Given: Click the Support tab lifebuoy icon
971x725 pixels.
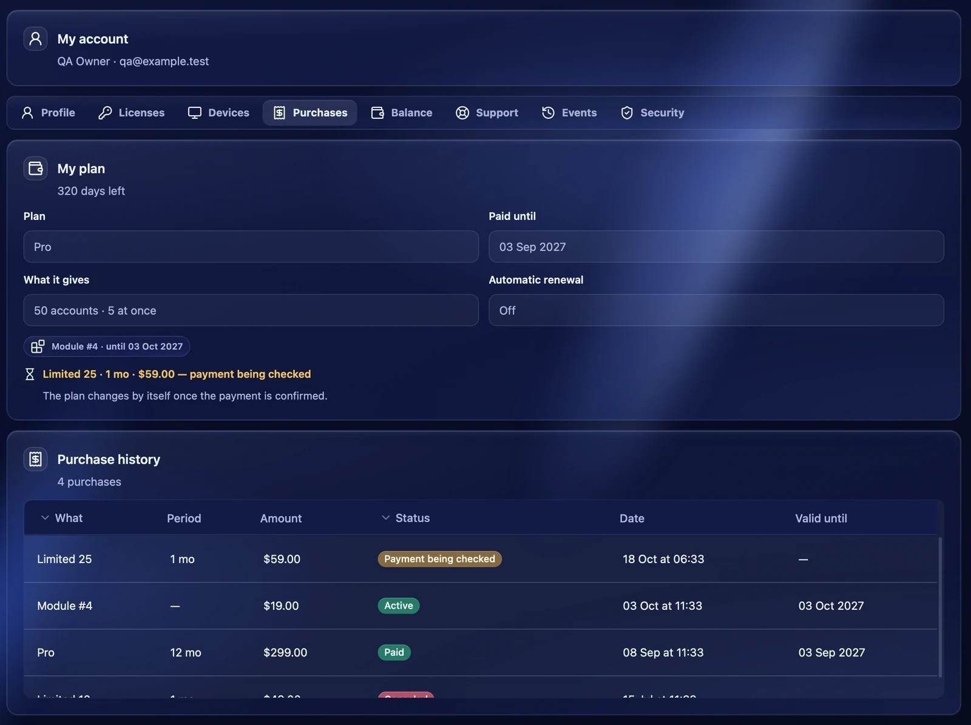Looking at the screenshot, I should (x=462, y=113).
